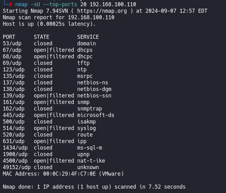Viewport: 226px width, 193px height.
Task: Click the ms-sql-m service name
Action: (x=90, y=148)
